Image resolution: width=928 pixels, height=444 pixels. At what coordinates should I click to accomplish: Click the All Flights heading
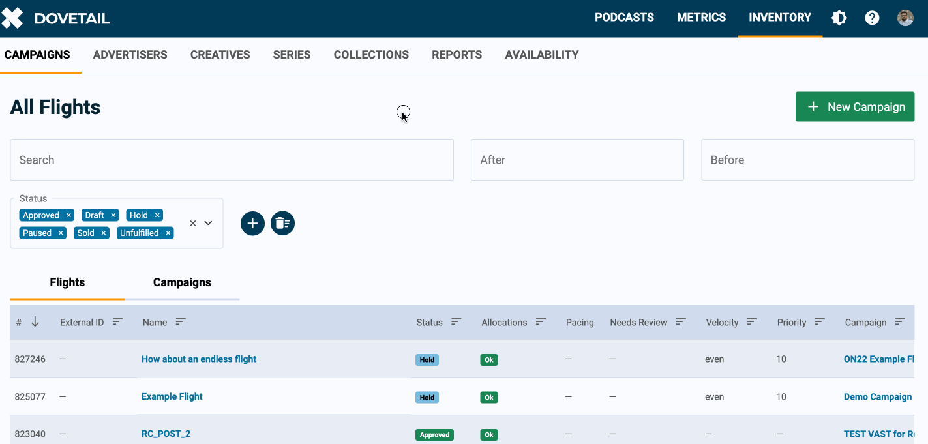tap(55, 107)
